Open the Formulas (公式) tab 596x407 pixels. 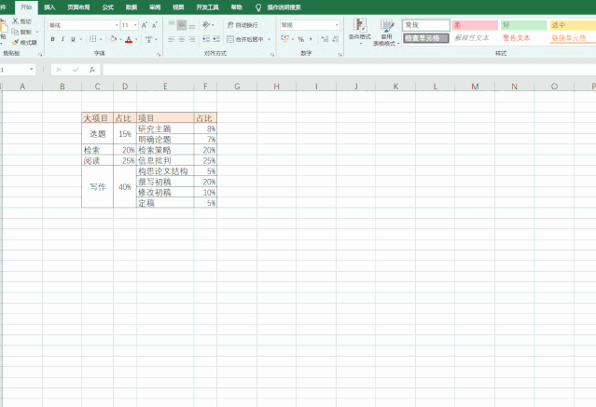coord(107,7)
